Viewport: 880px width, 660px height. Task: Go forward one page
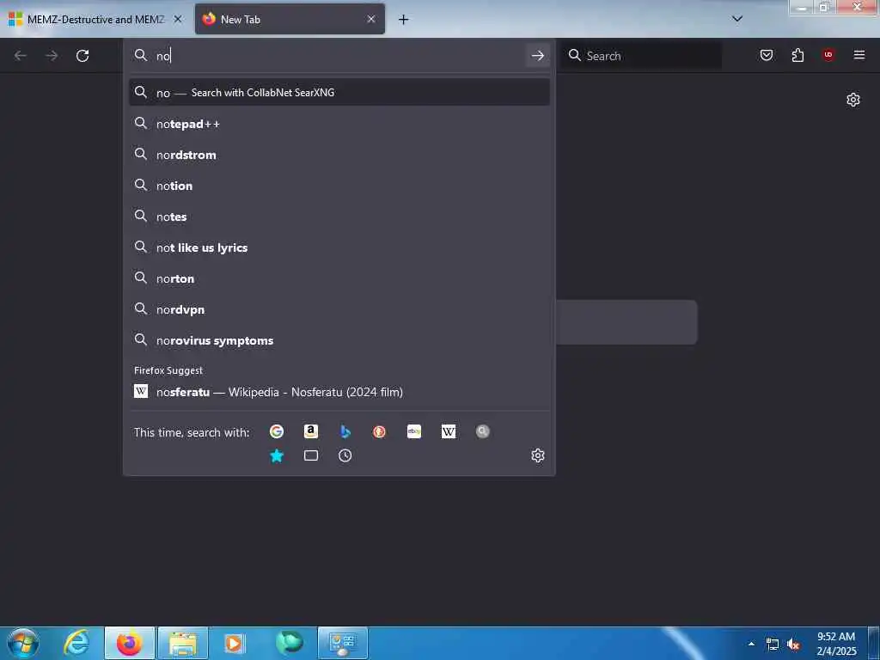tap(52, 56)
